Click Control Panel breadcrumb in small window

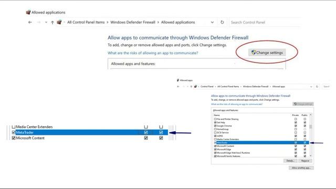click(x=207, y=87)
